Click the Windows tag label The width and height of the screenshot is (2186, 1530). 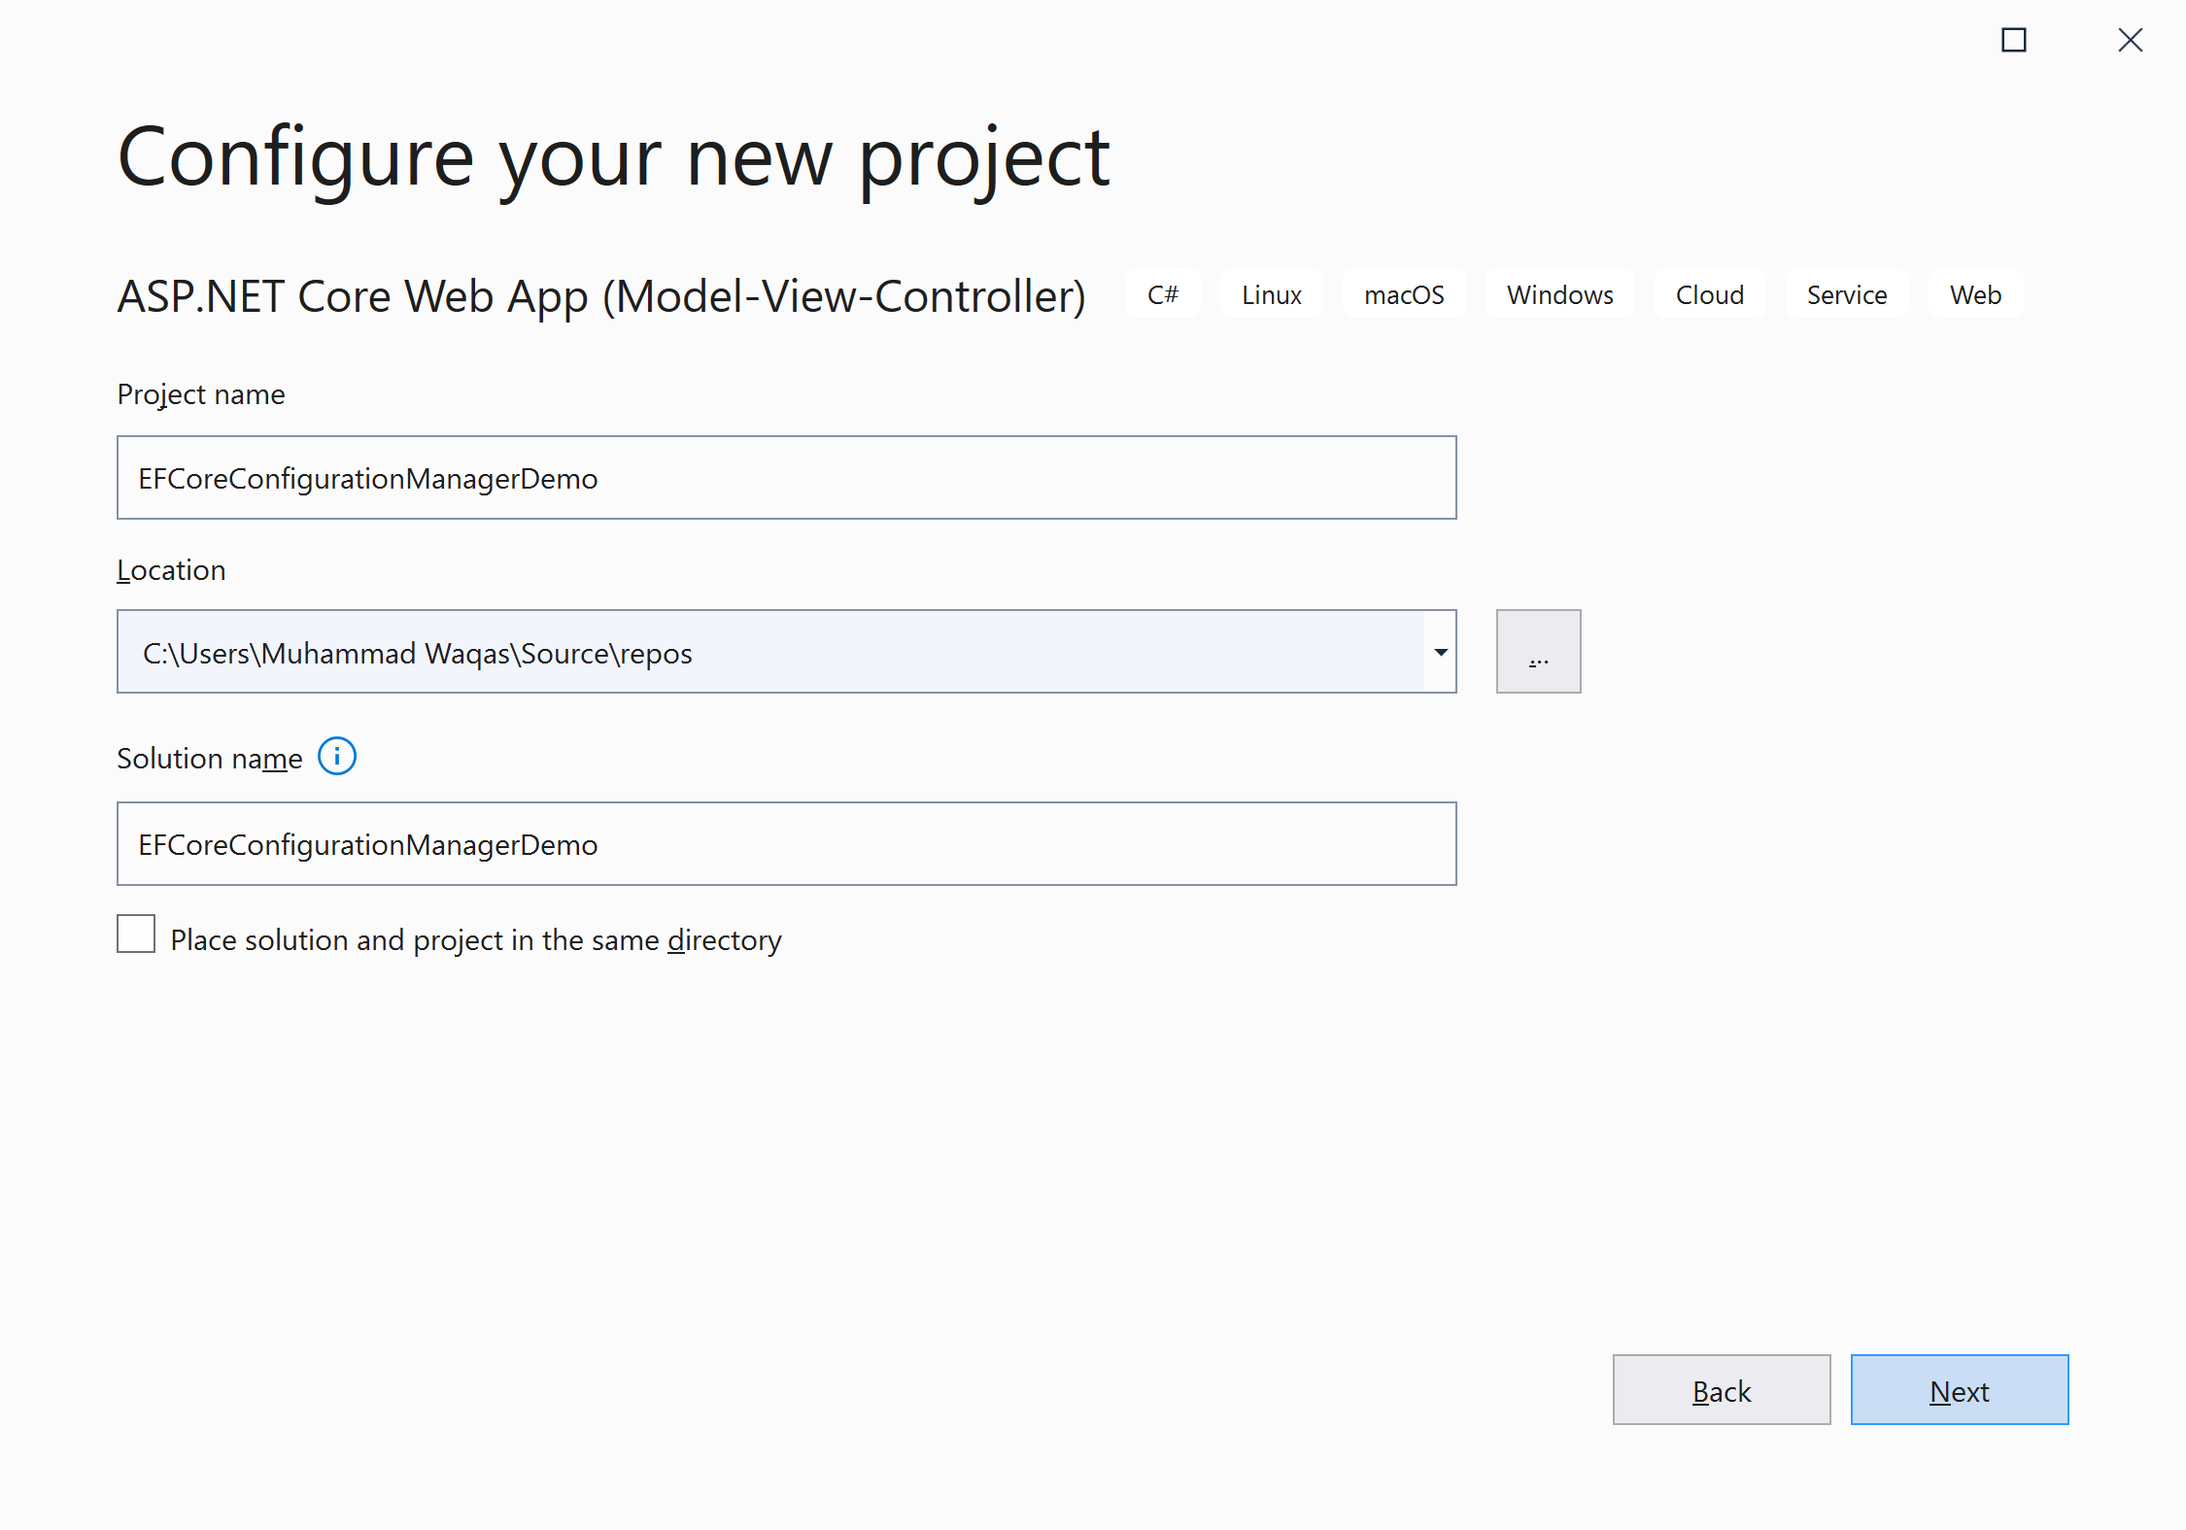click(x=1559, y=295)
